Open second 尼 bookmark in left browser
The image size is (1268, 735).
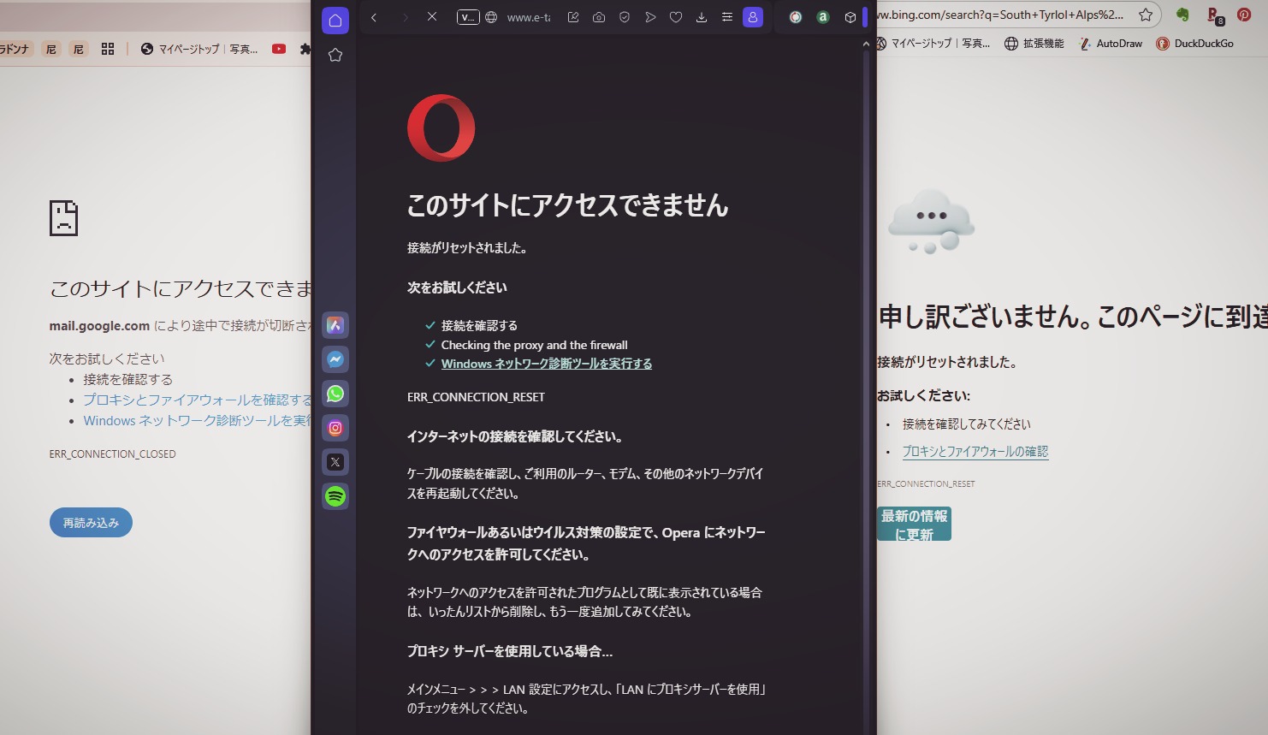(x=79, y=49)
